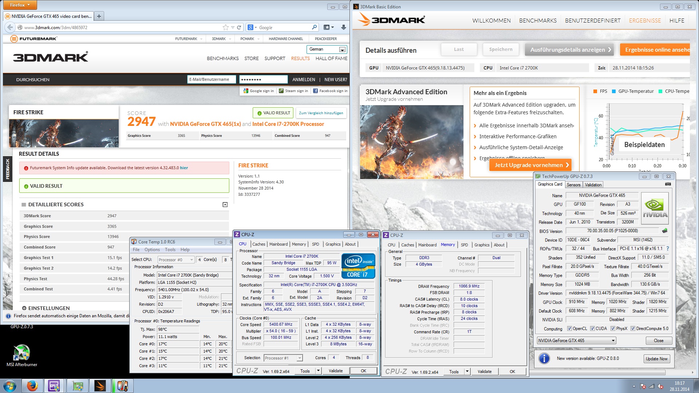This screenshot has height=393, width=699.
Task: Expand PCMARK site menu
Action: 258,39
